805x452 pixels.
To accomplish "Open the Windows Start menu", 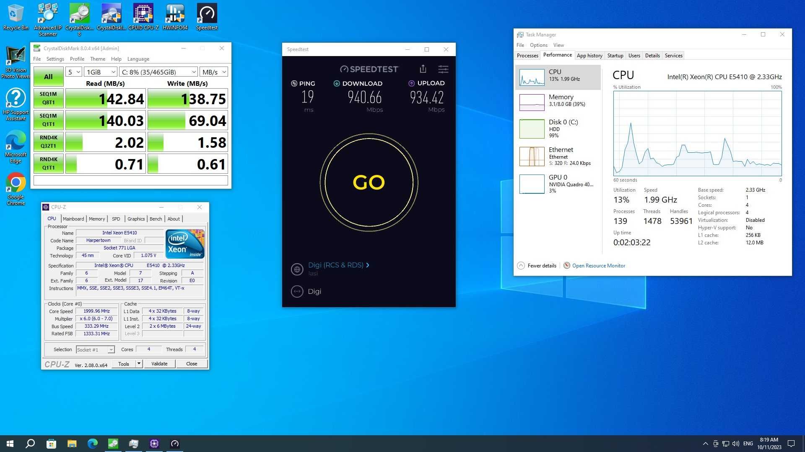I will pyautogui.click(x=10, y=444).
